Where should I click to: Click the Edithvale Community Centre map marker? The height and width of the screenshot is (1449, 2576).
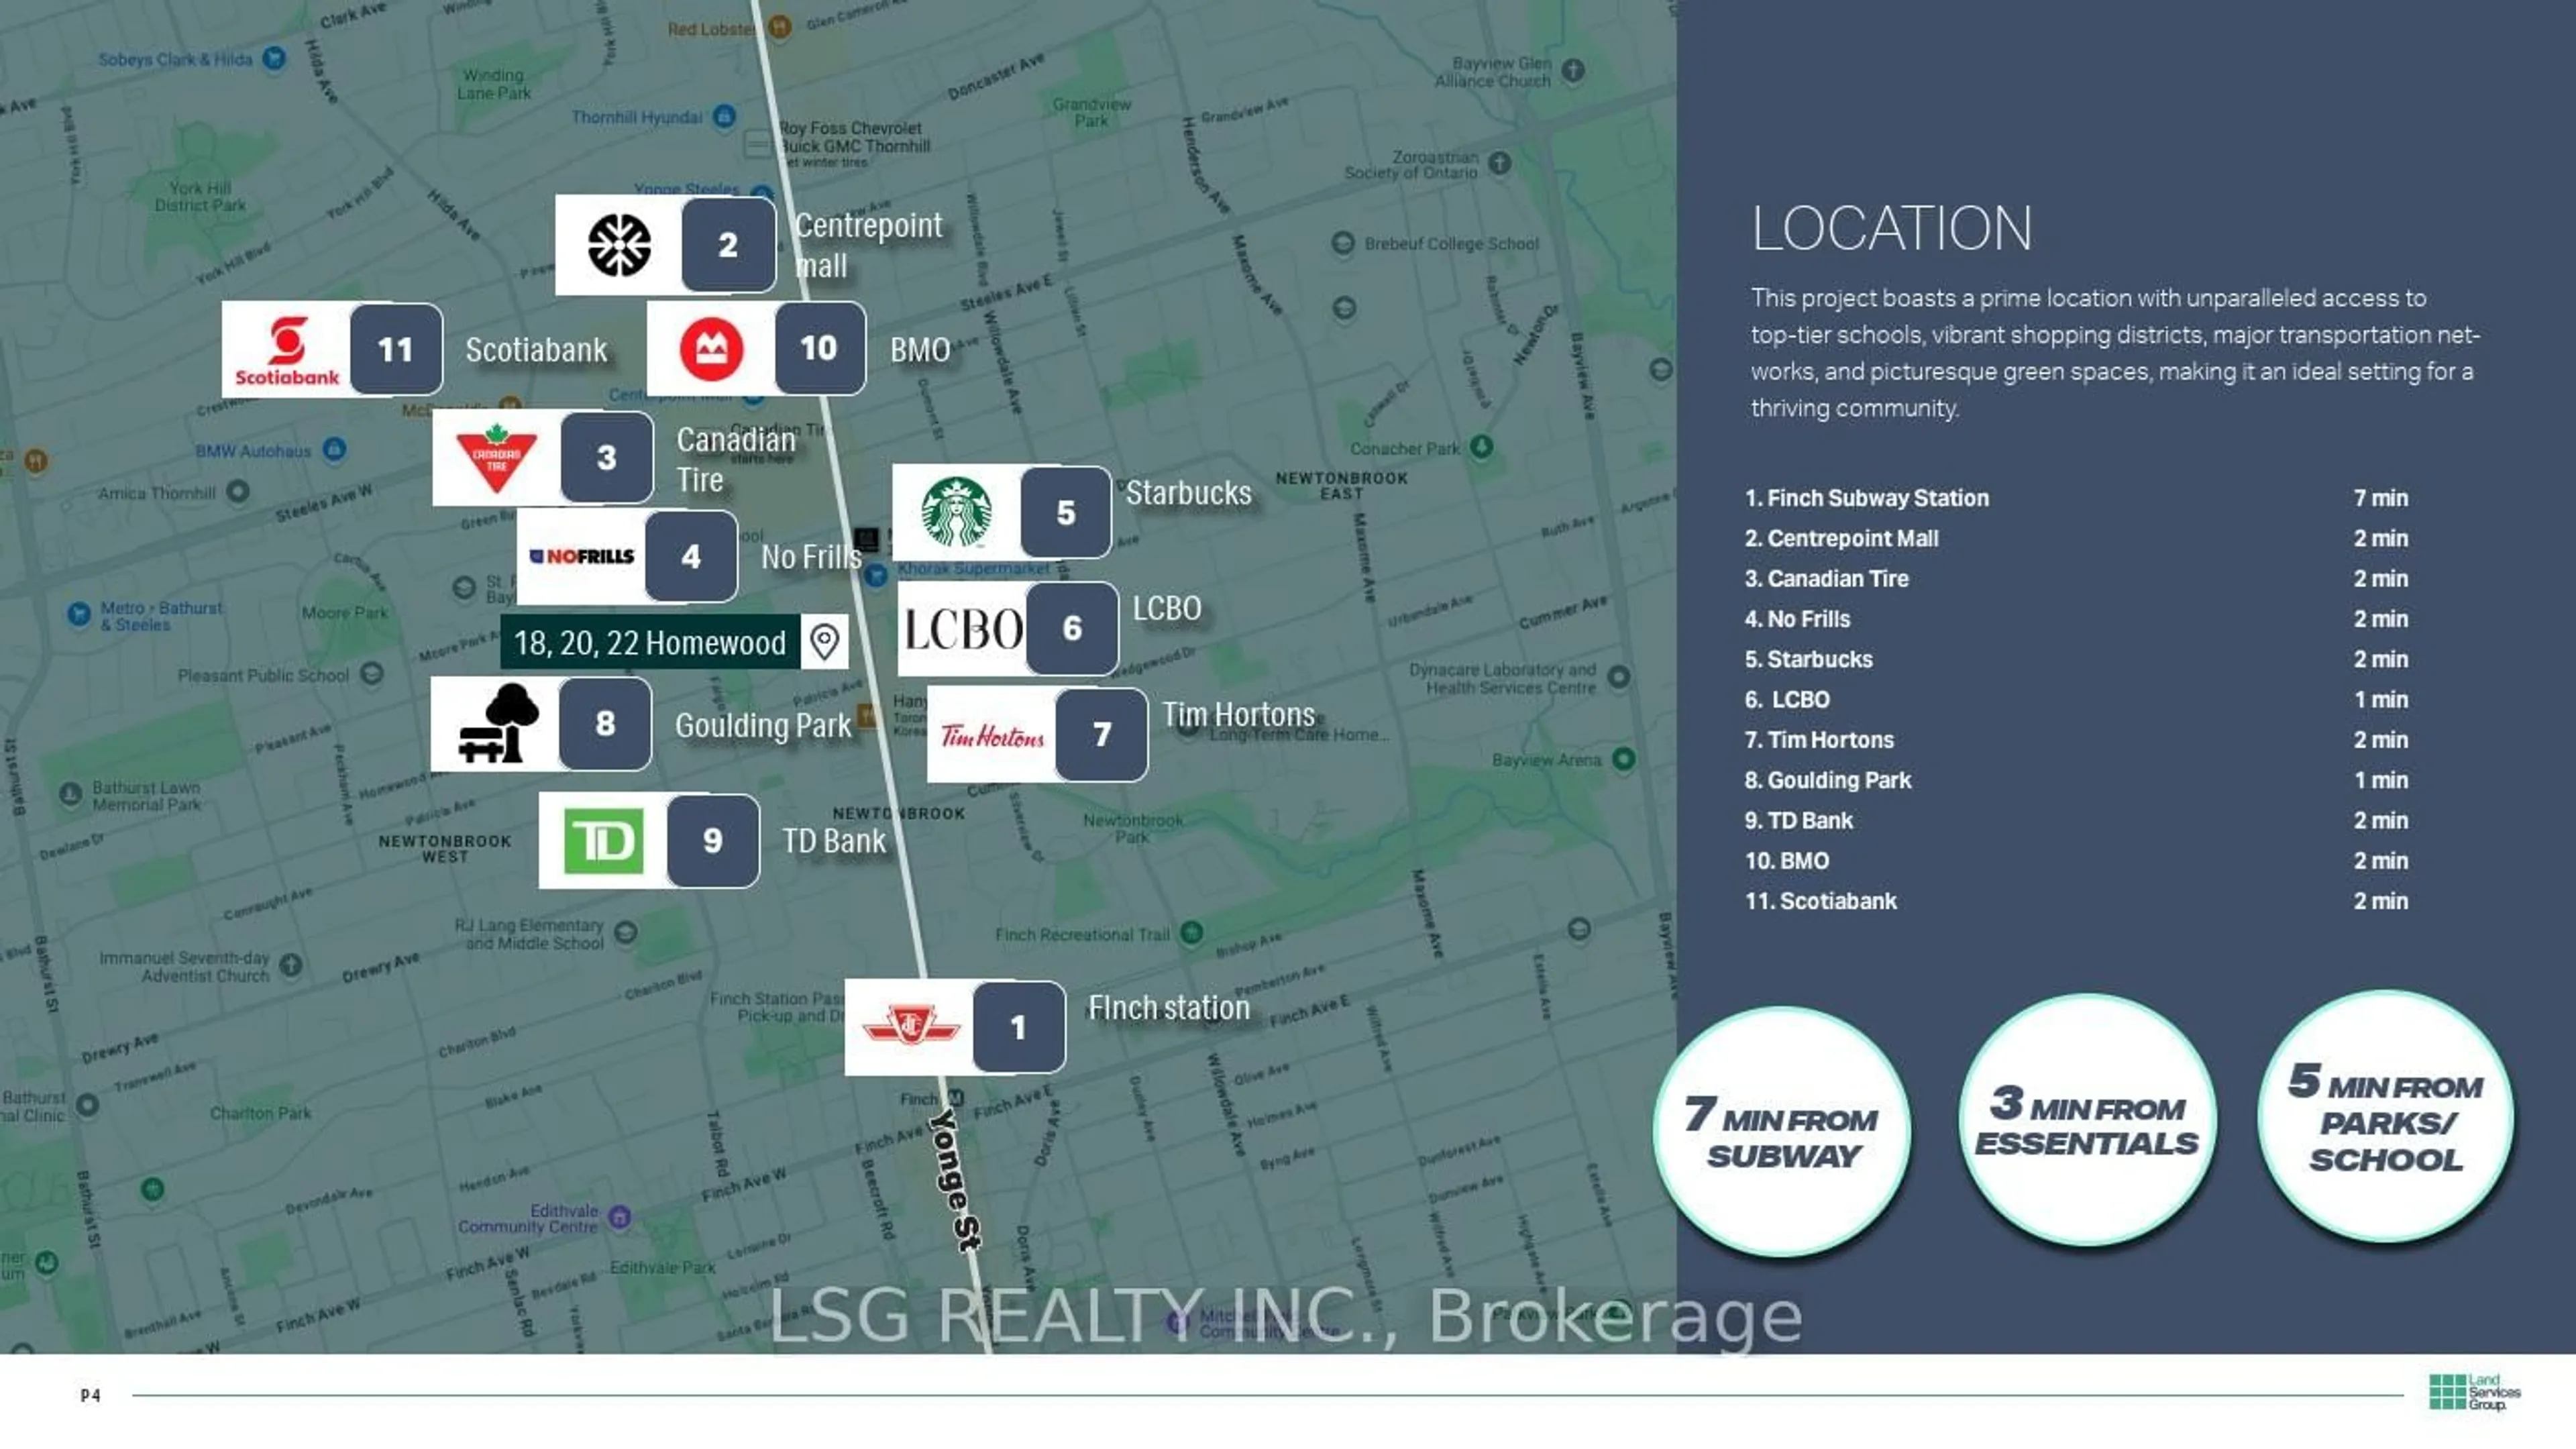click(620, 1217)
